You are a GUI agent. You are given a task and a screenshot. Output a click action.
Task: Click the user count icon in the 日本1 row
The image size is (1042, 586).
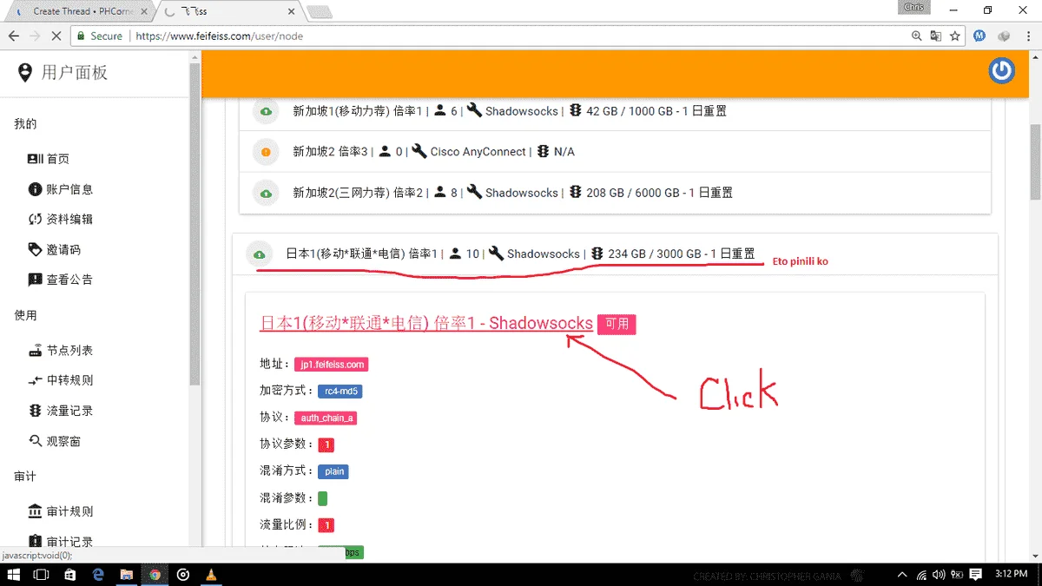click(x=455, y=253)
